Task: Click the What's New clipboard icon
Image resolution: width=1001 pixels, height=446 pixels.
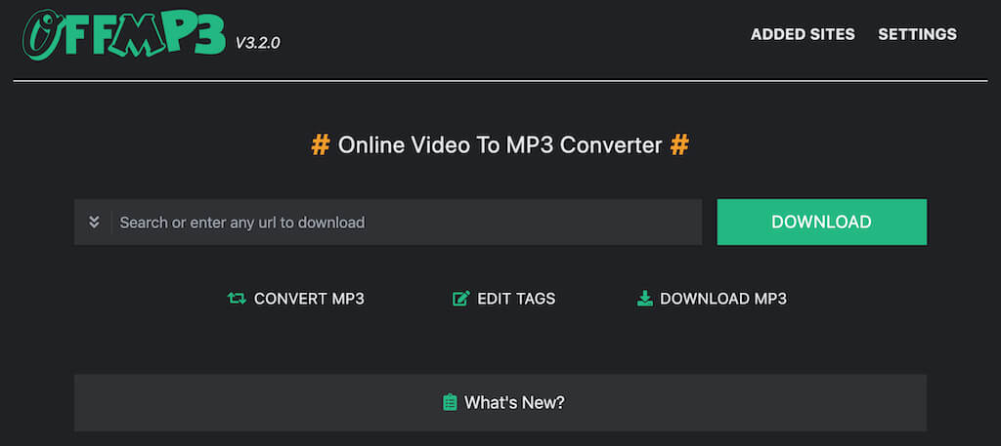Action: tap(450, 402)
